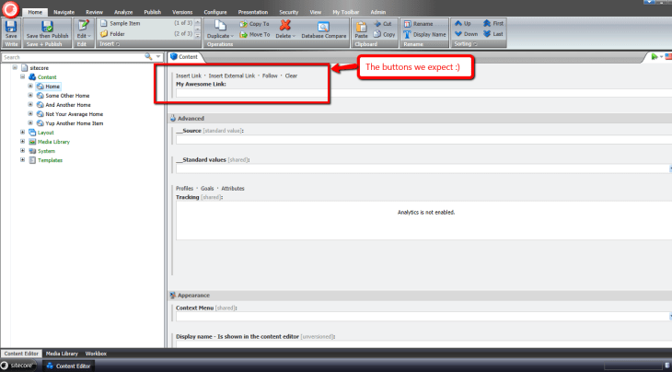
Task: Click the Save icon in the ribbon
Action: pyautogui.click(x=11, y=27)
